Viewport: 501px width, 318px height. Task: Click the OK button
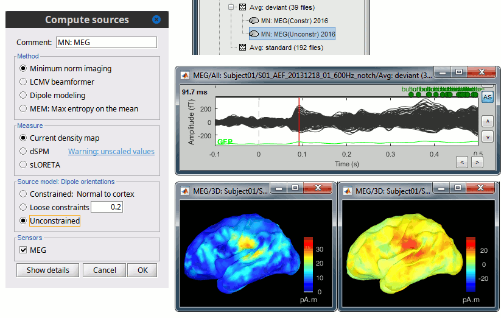(x=142, y=270)
